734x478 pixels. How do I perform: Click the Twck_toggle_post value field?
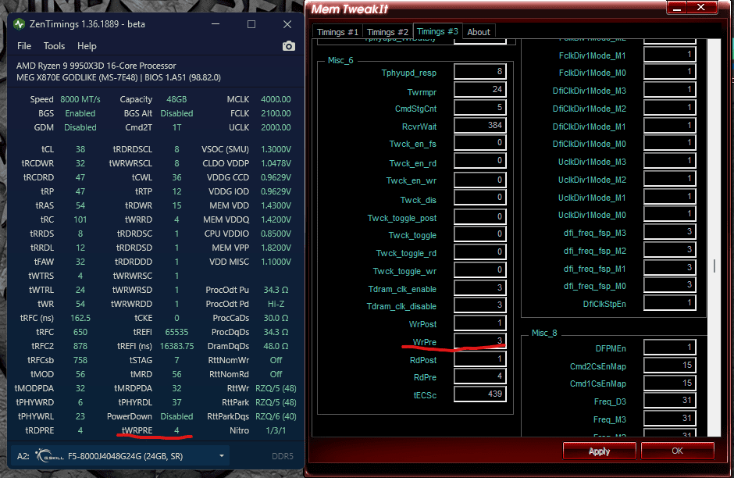click(479, 217)
